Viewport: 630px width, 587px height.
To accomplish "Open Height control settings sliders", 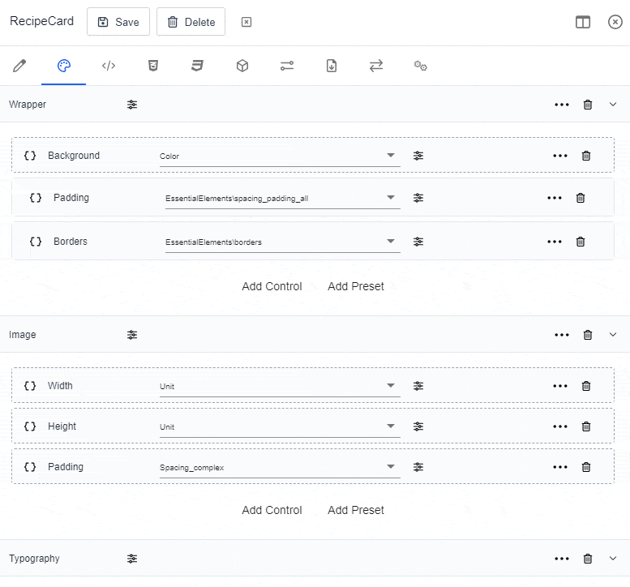I will click(x=418, y=426).
